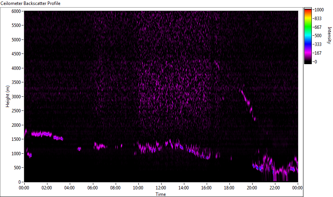
Task: Click the 20:00 time axis tick
Action: tap(252, 188)
